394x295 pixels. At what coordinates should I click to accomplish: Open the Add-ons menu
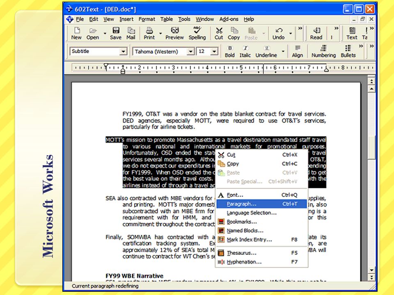(229, 19)
